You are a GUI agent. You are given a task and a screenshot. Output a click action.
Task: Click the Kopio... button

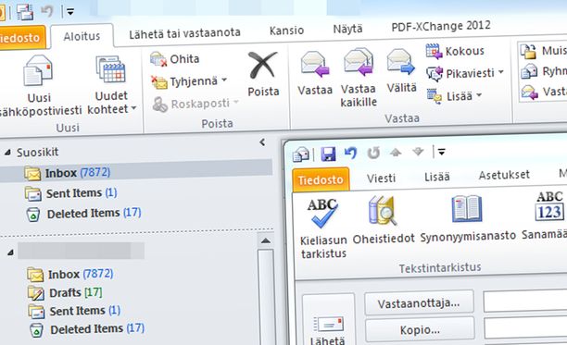[420, 330]
